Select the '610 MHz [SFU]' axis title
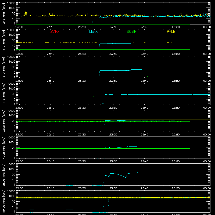 (3, 67)
